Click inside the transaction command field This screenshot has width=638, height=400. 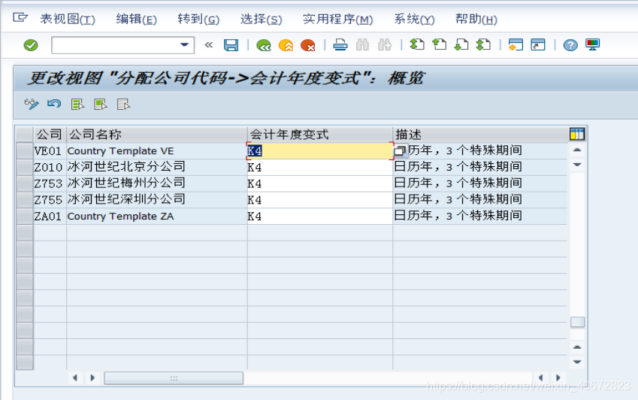(116, 45)
